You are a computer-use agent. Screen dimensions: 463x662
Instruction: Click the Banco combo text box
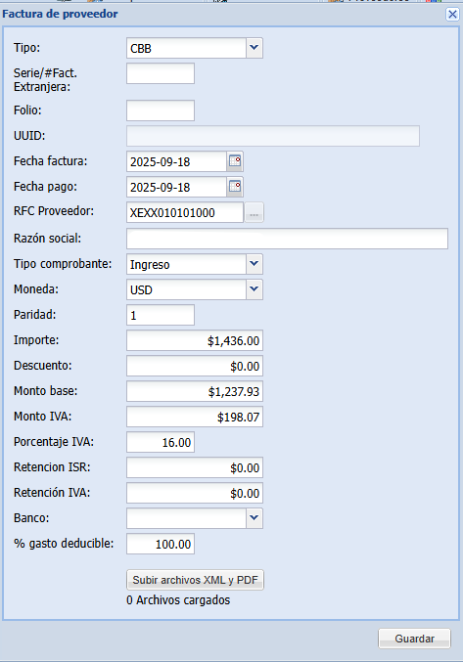click(x=186, y=518)
